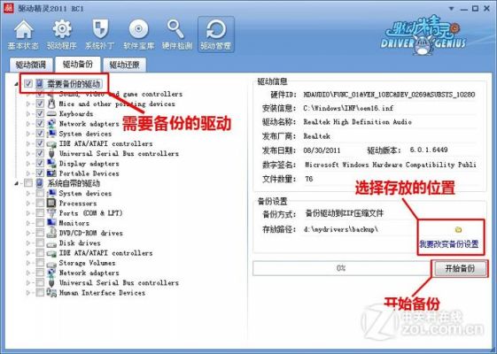Image resolution: width=497 pixels, height=354 pixels.
Task: Click the Keyboards device icon
Action: pos(51,113)
